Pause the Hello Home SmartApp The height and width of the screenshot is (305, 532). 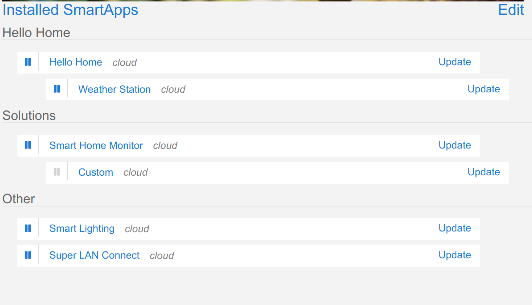point(28,62)
